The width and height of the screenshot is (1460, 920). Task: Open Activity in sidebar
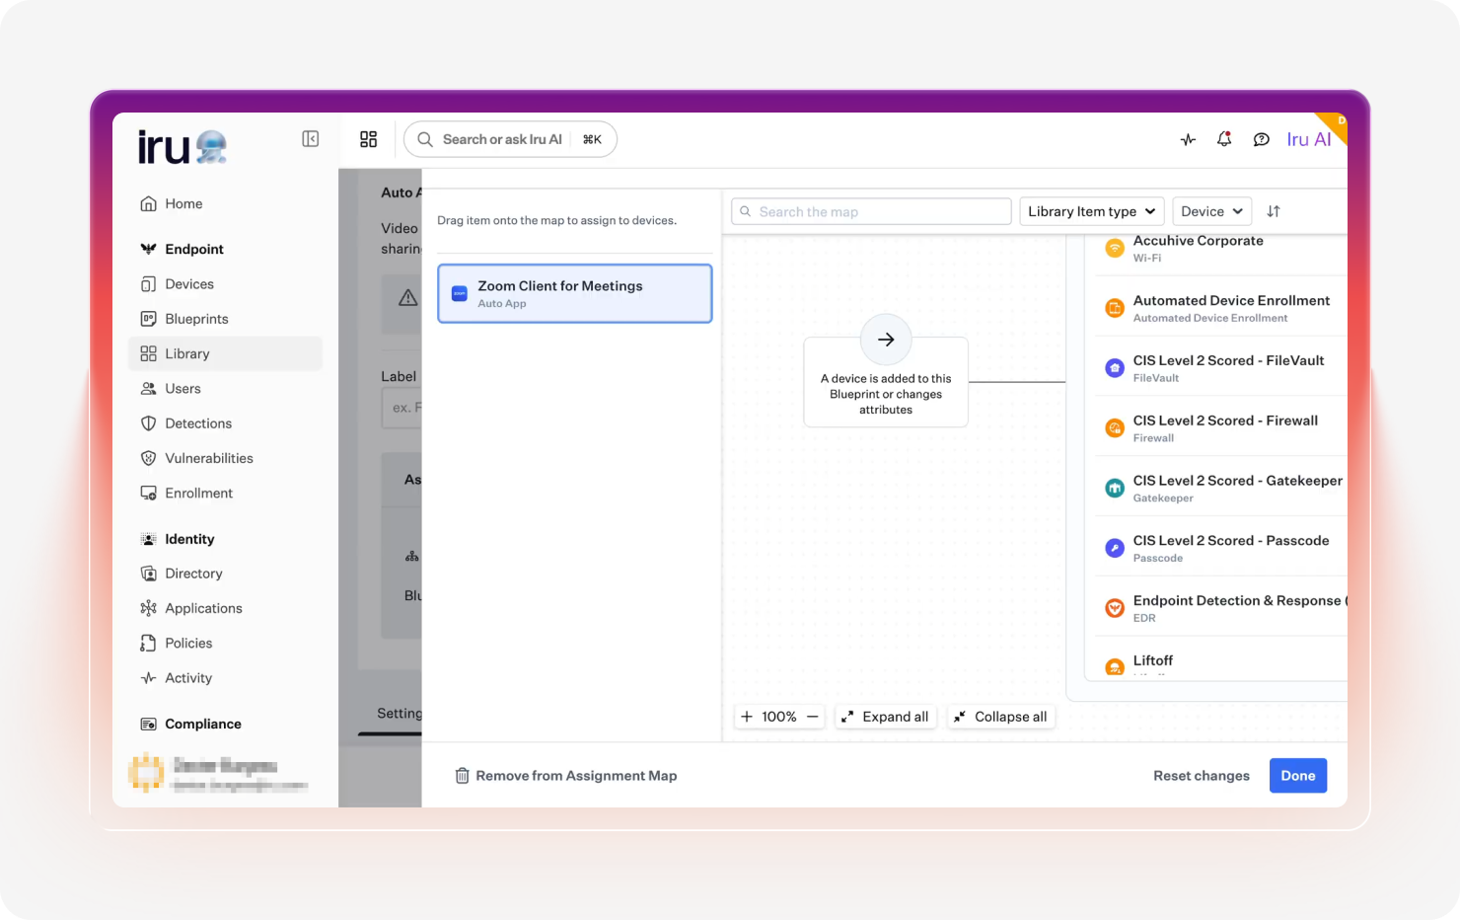(225, 678)
